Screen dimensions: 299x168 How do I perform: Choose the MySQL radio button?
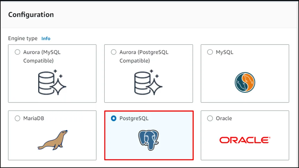(210, 52)
